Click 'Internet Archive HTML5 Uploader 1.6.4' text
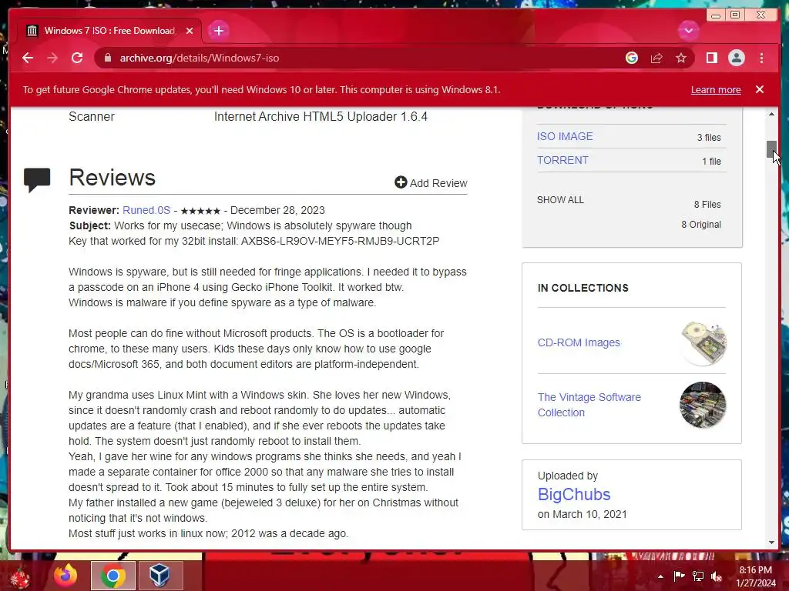Image resolution: width=789 pixels, height=591 pixels. (321, 117)
